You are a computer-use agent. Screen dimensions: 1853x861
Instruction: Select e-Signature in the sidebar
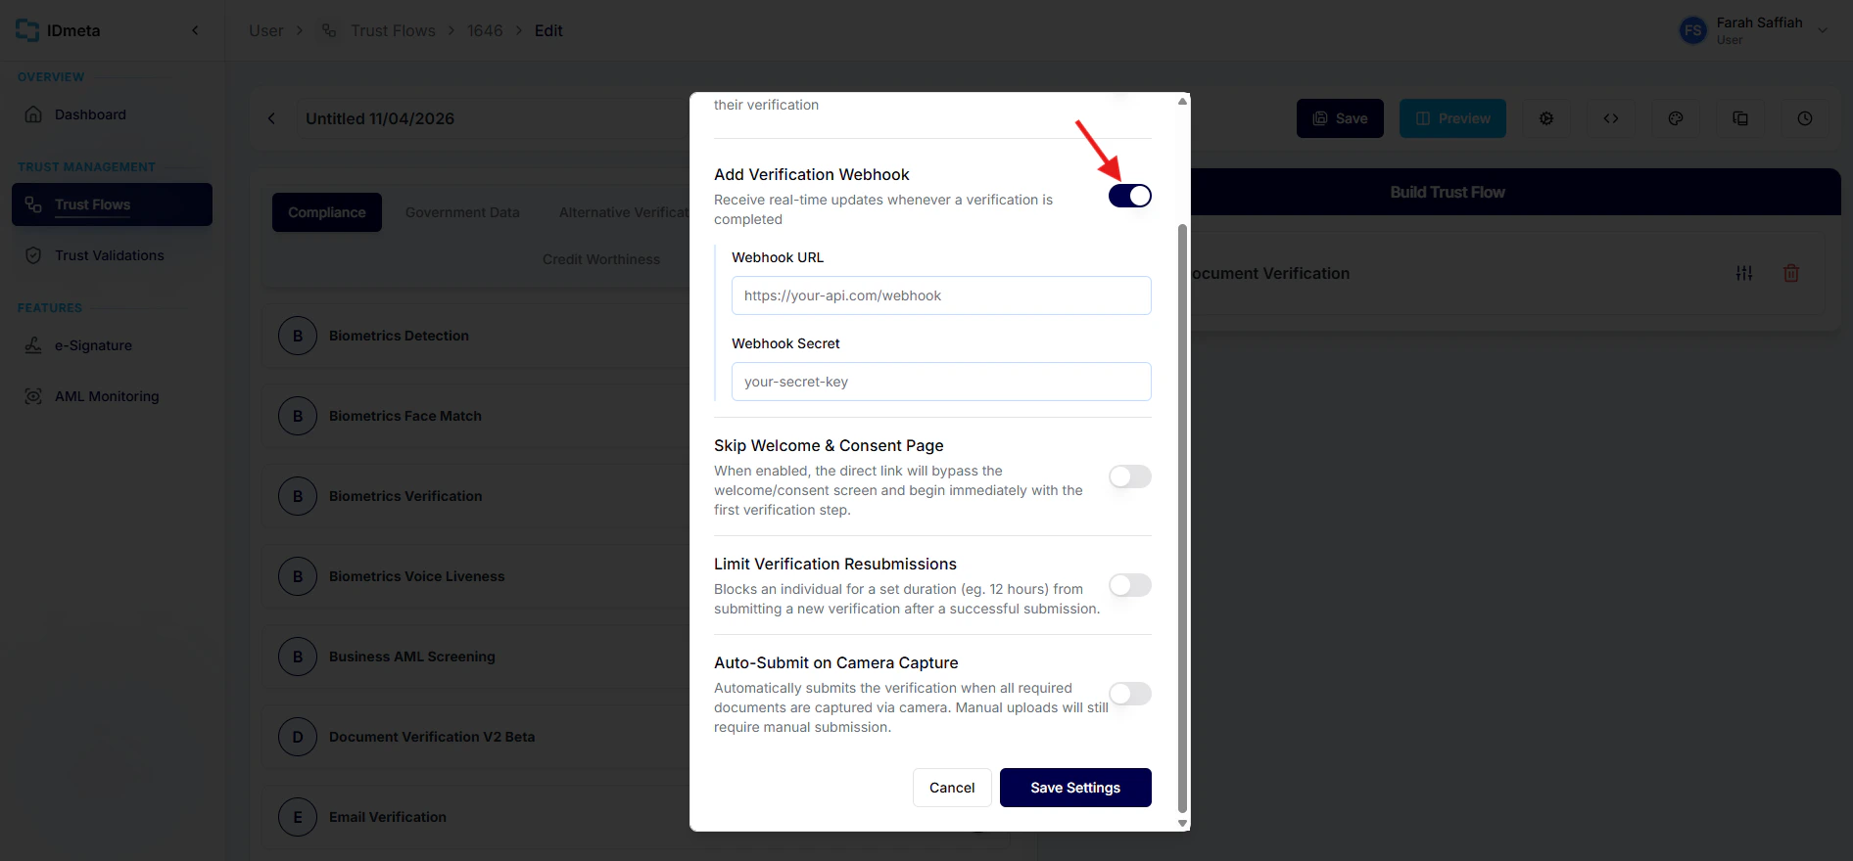point(92,345)
